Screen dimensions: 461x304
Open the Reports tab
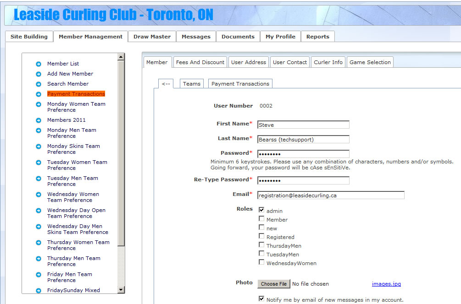point(318,37)
